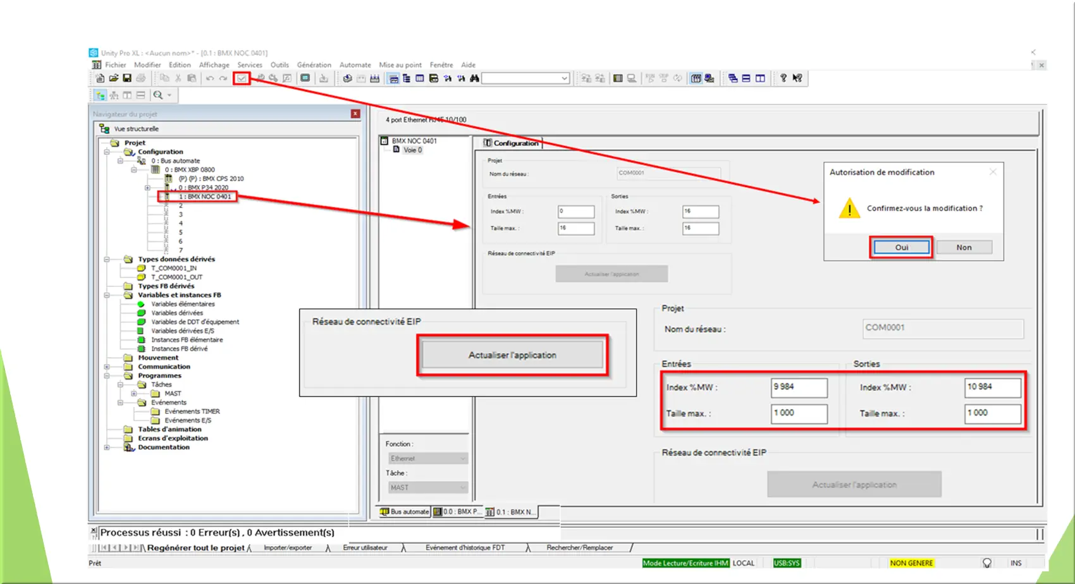1075x584 pixels.
Task: Click the Tile vertically windows icon
Action: pyautogui.click(x=760, y=78)
